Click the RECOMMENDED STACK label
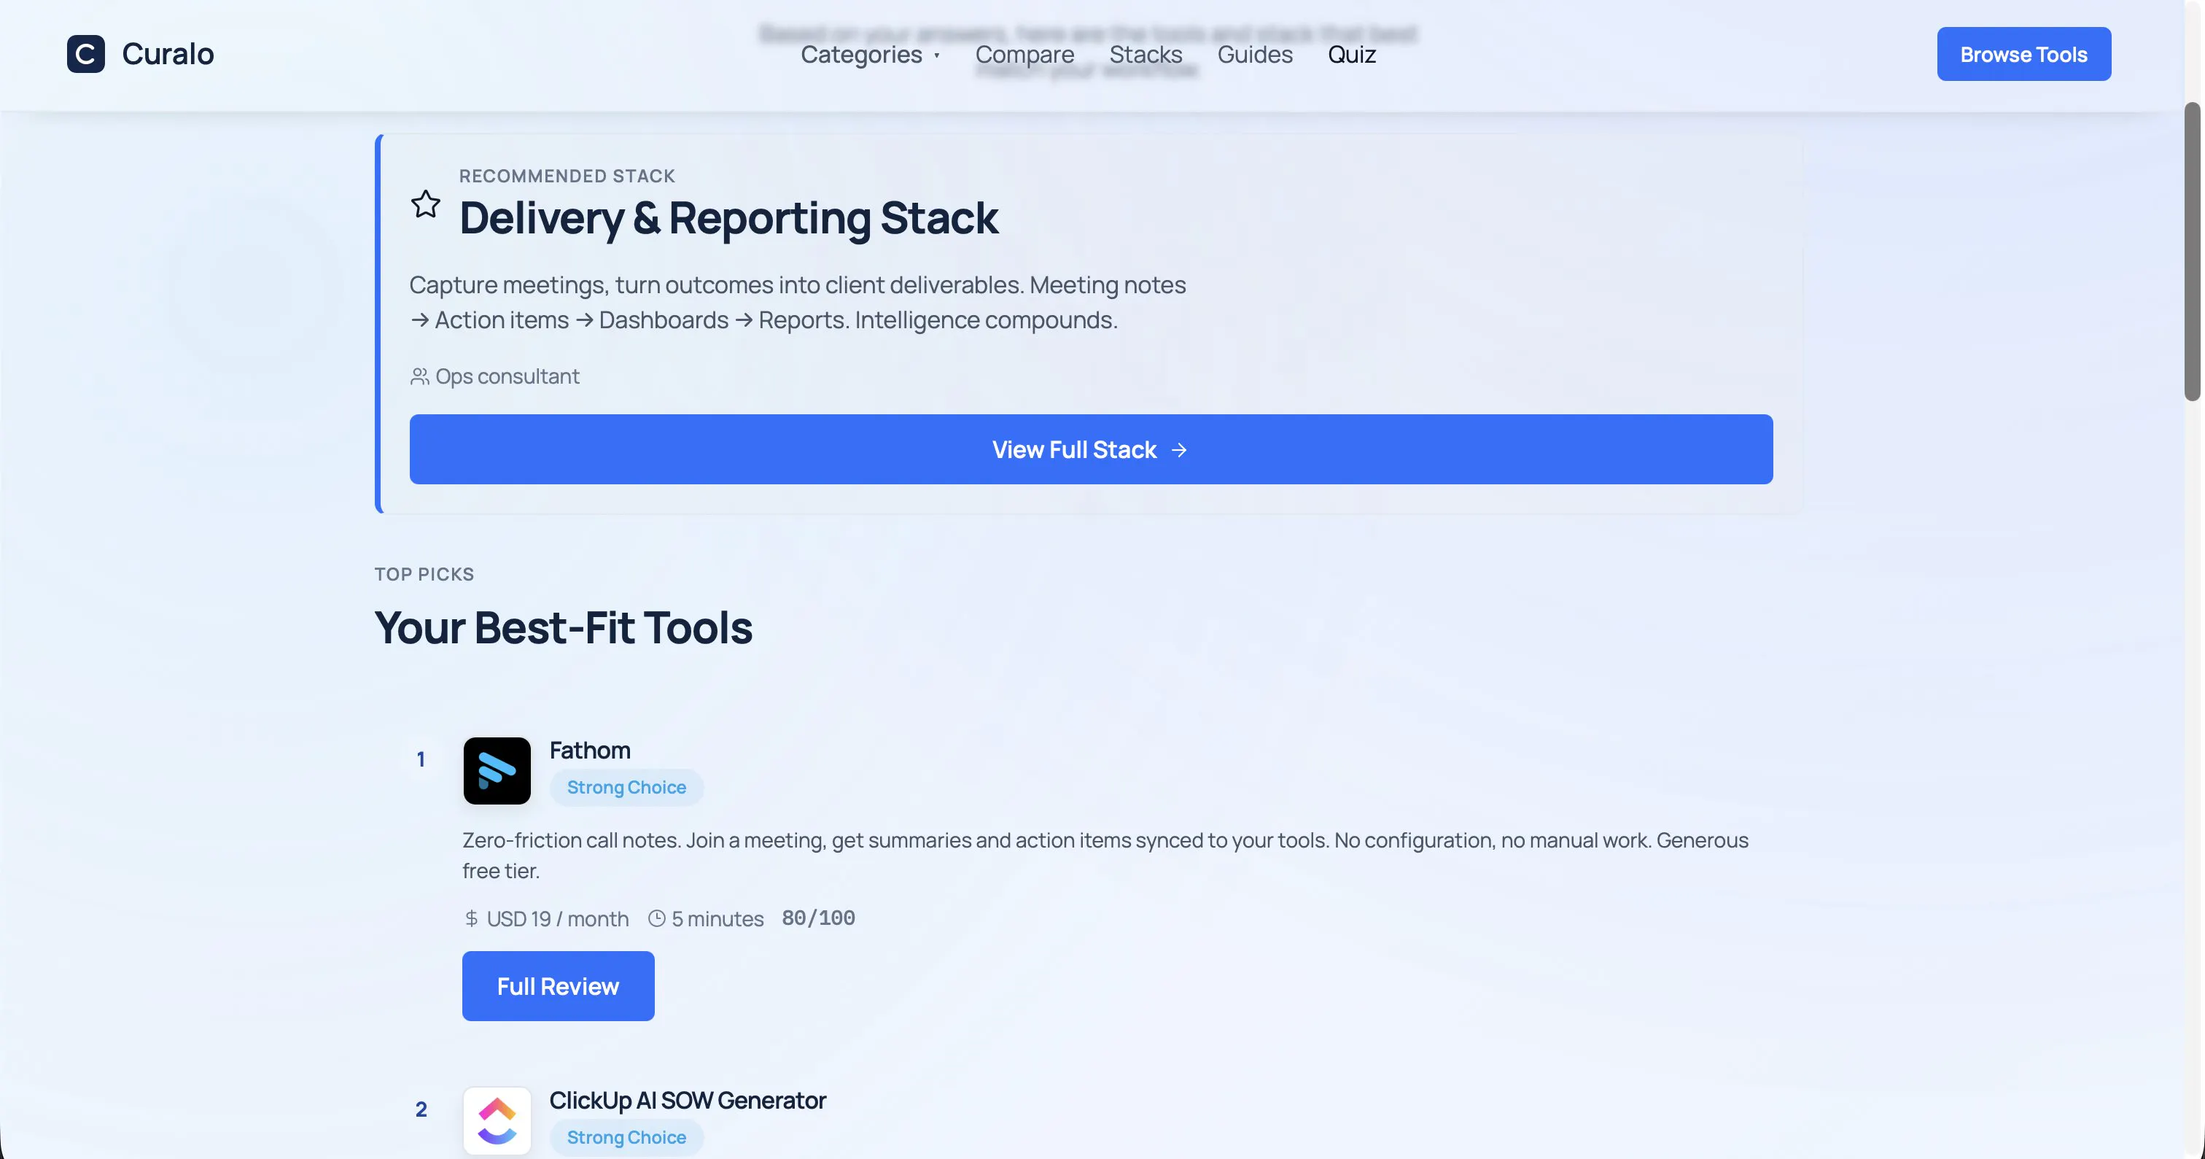Screen dimensions: 2205x1159 (x=567, y=177)
